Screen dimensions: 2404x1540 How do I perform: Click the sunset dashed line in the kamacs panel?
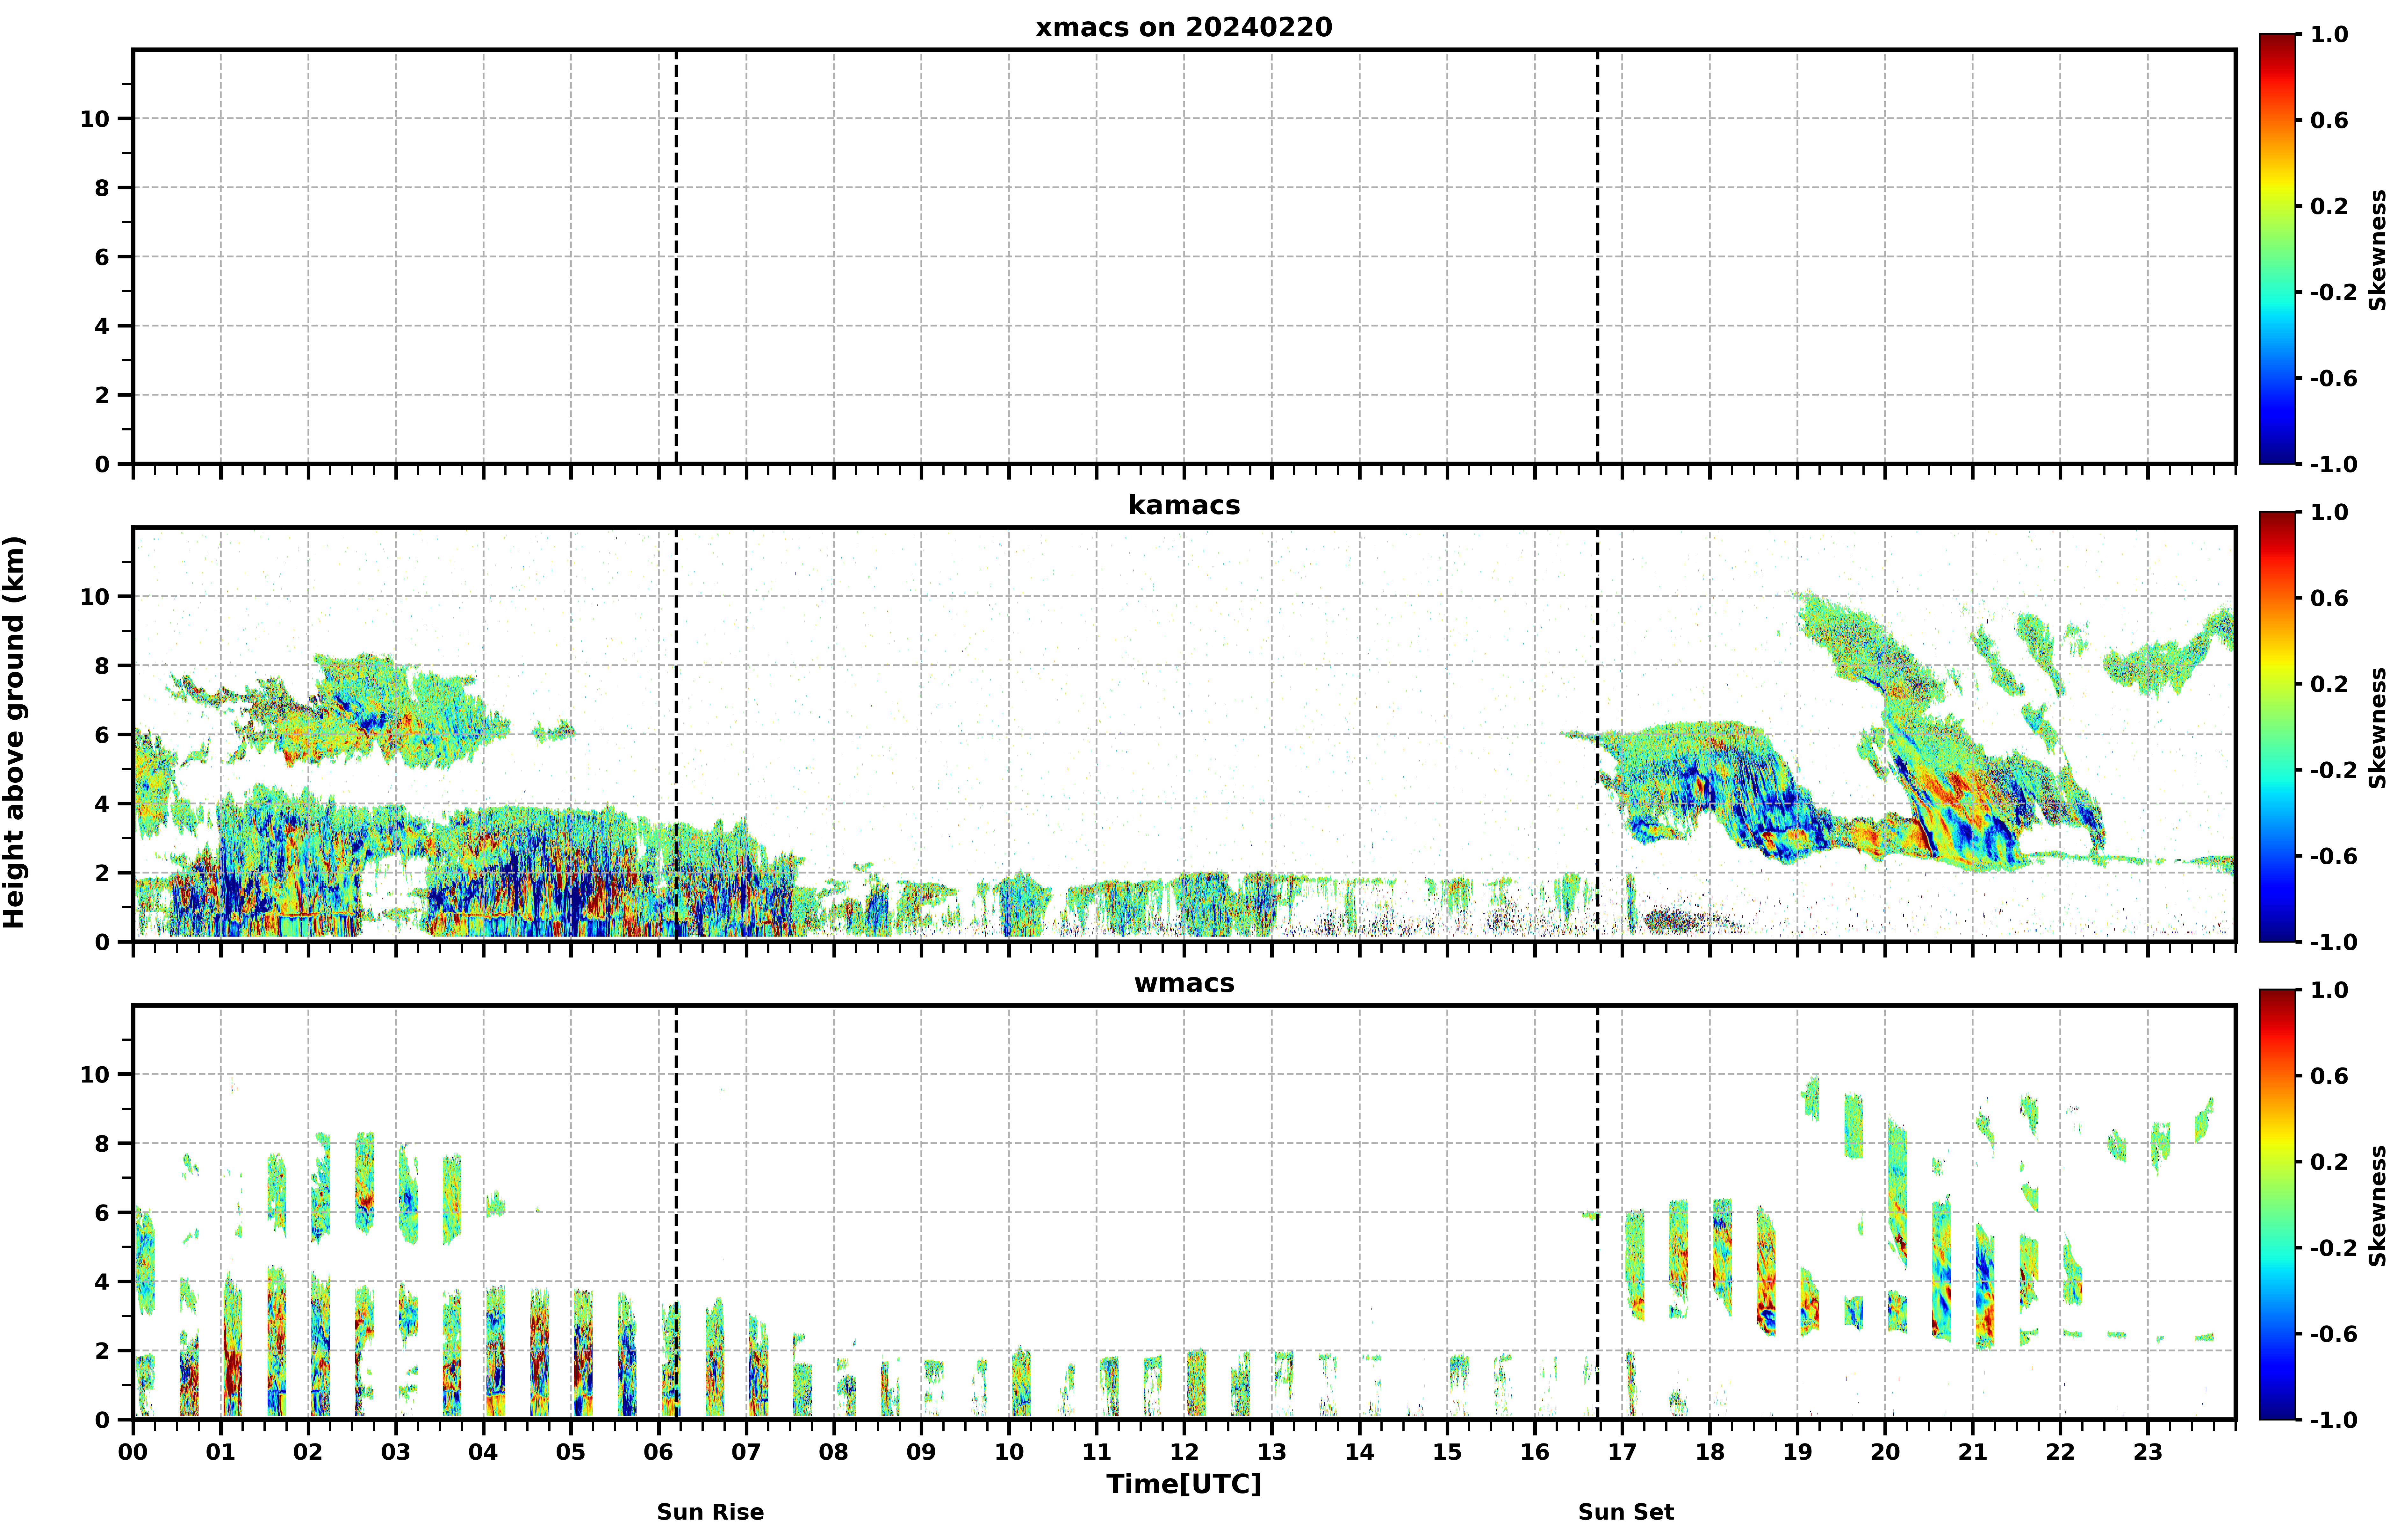[1597, 735]
